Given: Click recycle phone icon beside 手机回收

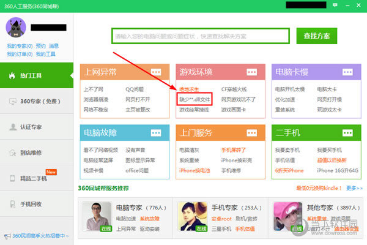Looking at the screenshot, I should (13, 204).
